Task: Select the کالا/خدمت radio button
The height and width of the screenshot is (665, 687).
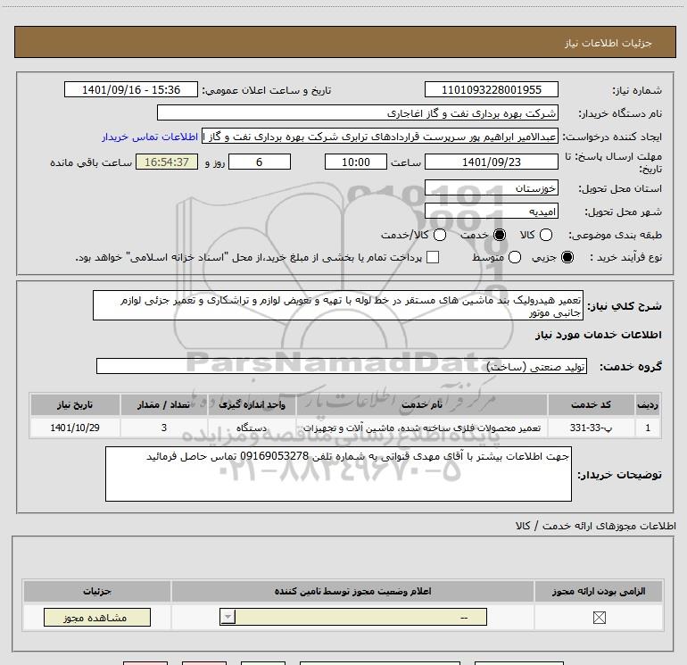Action: 440,235
